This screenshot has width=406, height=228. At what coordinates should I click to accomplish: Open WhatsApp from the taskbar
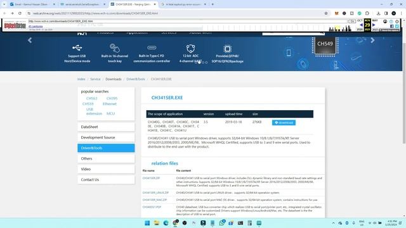point(221,223)
